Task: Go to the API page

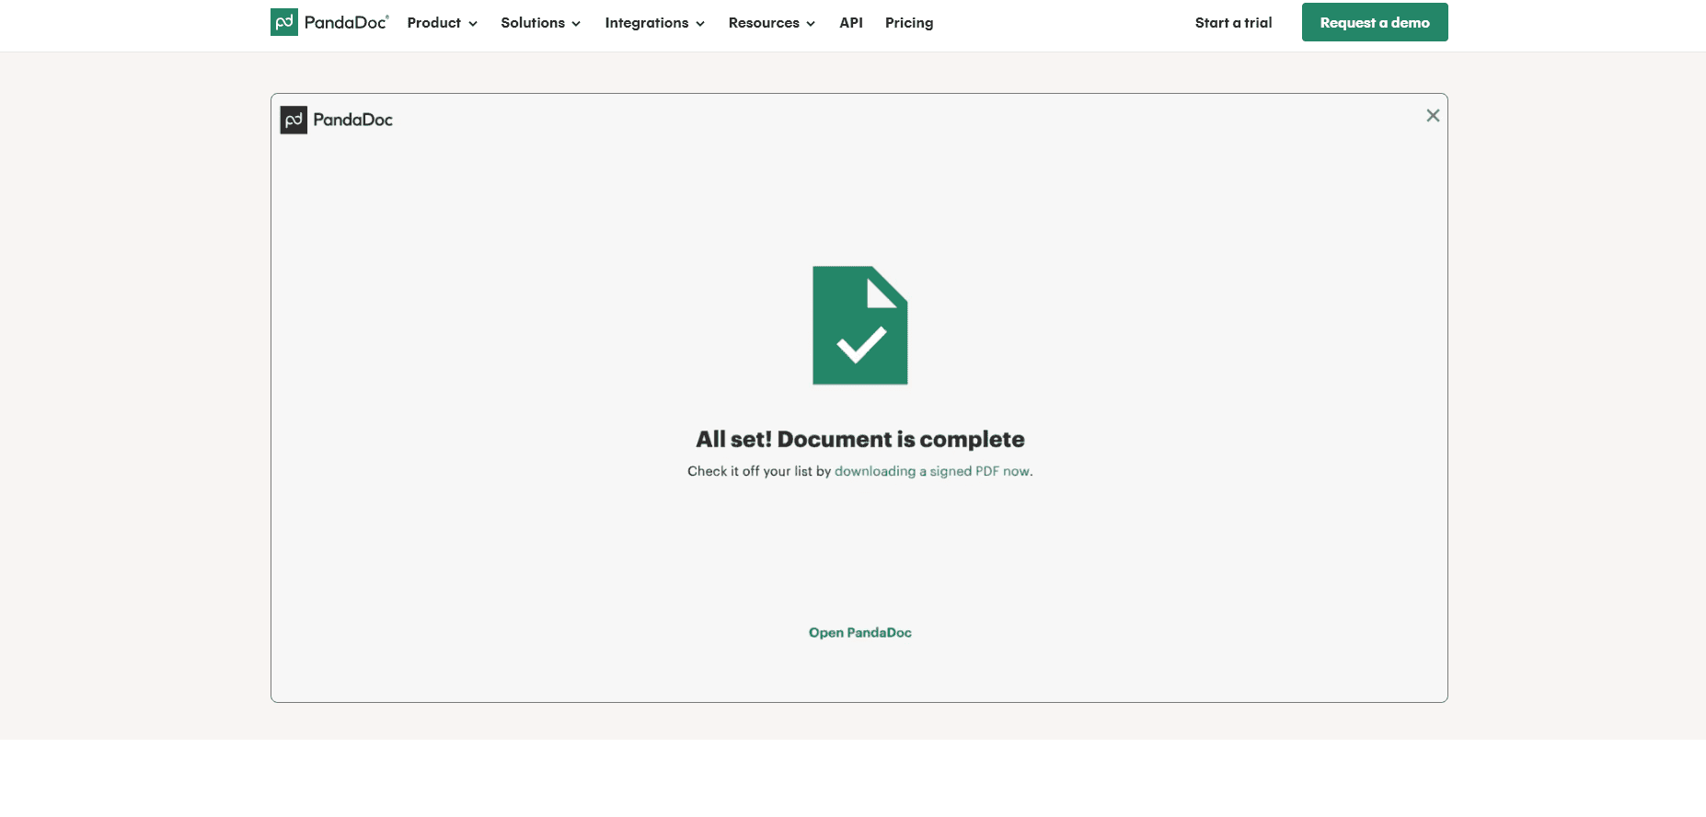Action: click(851, 23)
